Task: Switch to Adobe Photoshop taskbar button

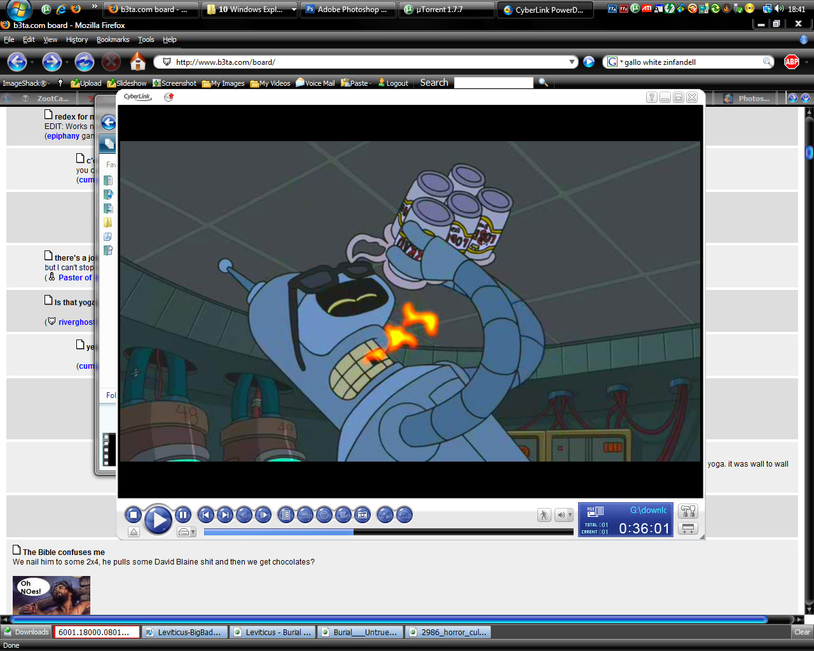Action: click(x=347, y=10)
